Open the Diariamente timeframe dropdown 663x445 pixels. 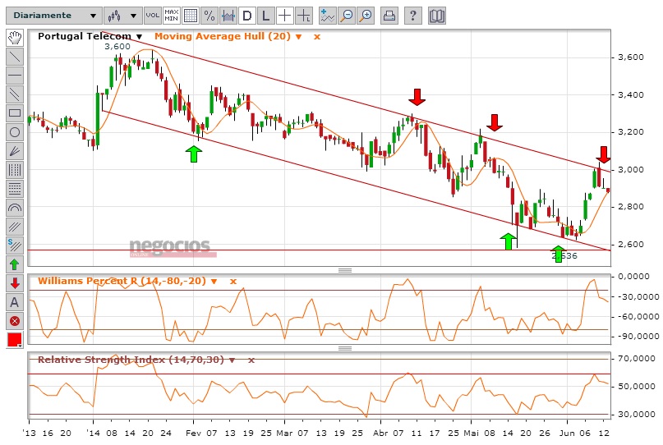coord(53,16)
